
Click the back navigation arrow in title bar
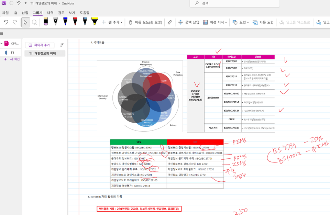tap(11, 3)
